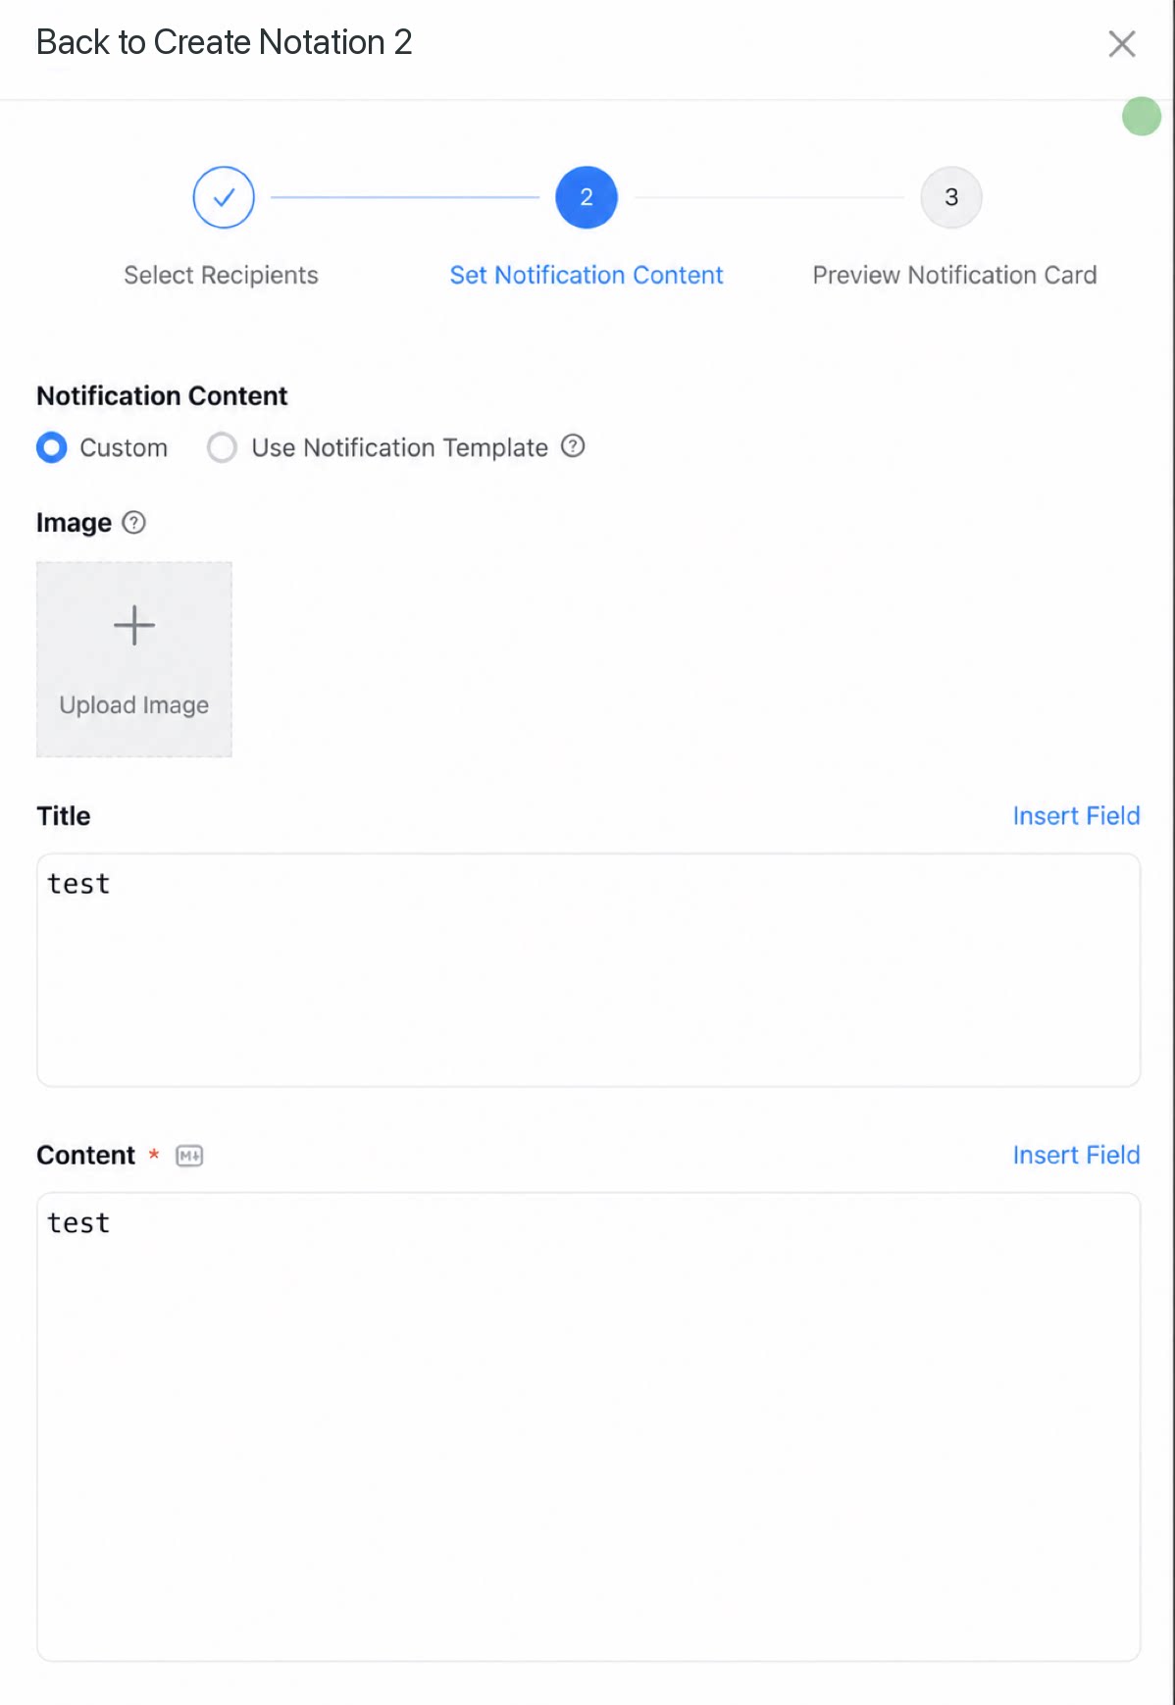Click the step 3 circle indicator
Viewport: 1175px width, 1705px height.
951,197
